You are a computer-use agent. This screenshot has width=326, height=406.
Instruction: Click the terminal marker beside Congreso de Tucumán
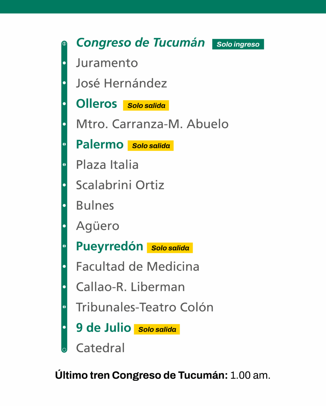64,44
